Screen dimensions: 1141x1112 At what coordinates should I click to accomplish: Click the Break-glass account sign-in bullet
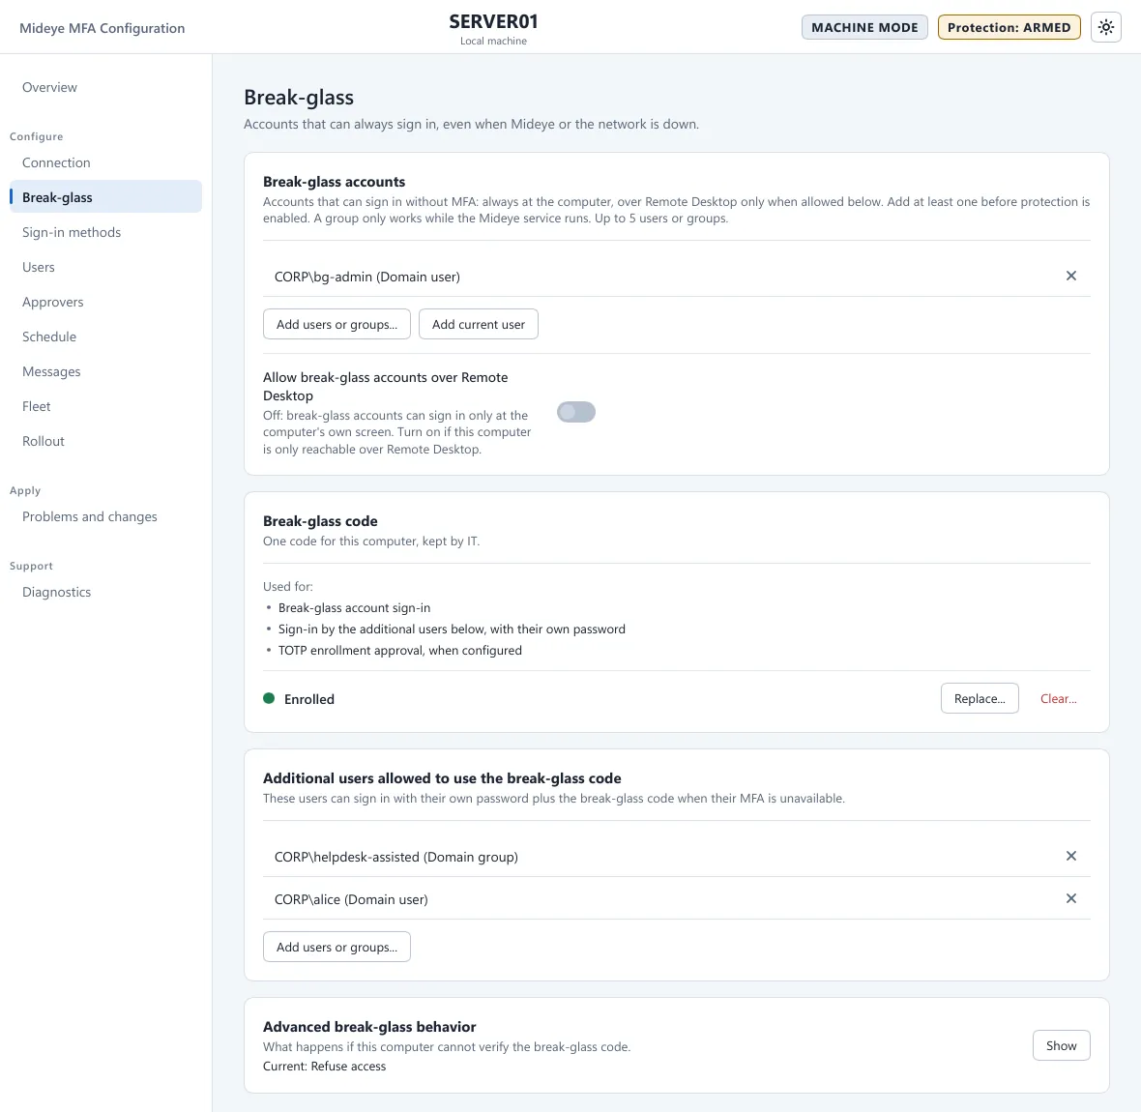click(354, 607)
